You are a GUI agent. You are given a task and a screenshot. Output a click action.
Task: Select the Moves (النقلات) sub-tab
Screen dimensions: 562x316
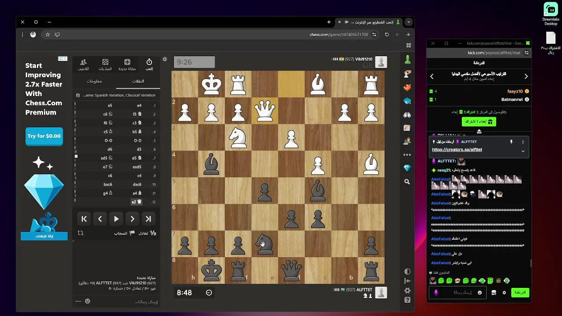138,81
